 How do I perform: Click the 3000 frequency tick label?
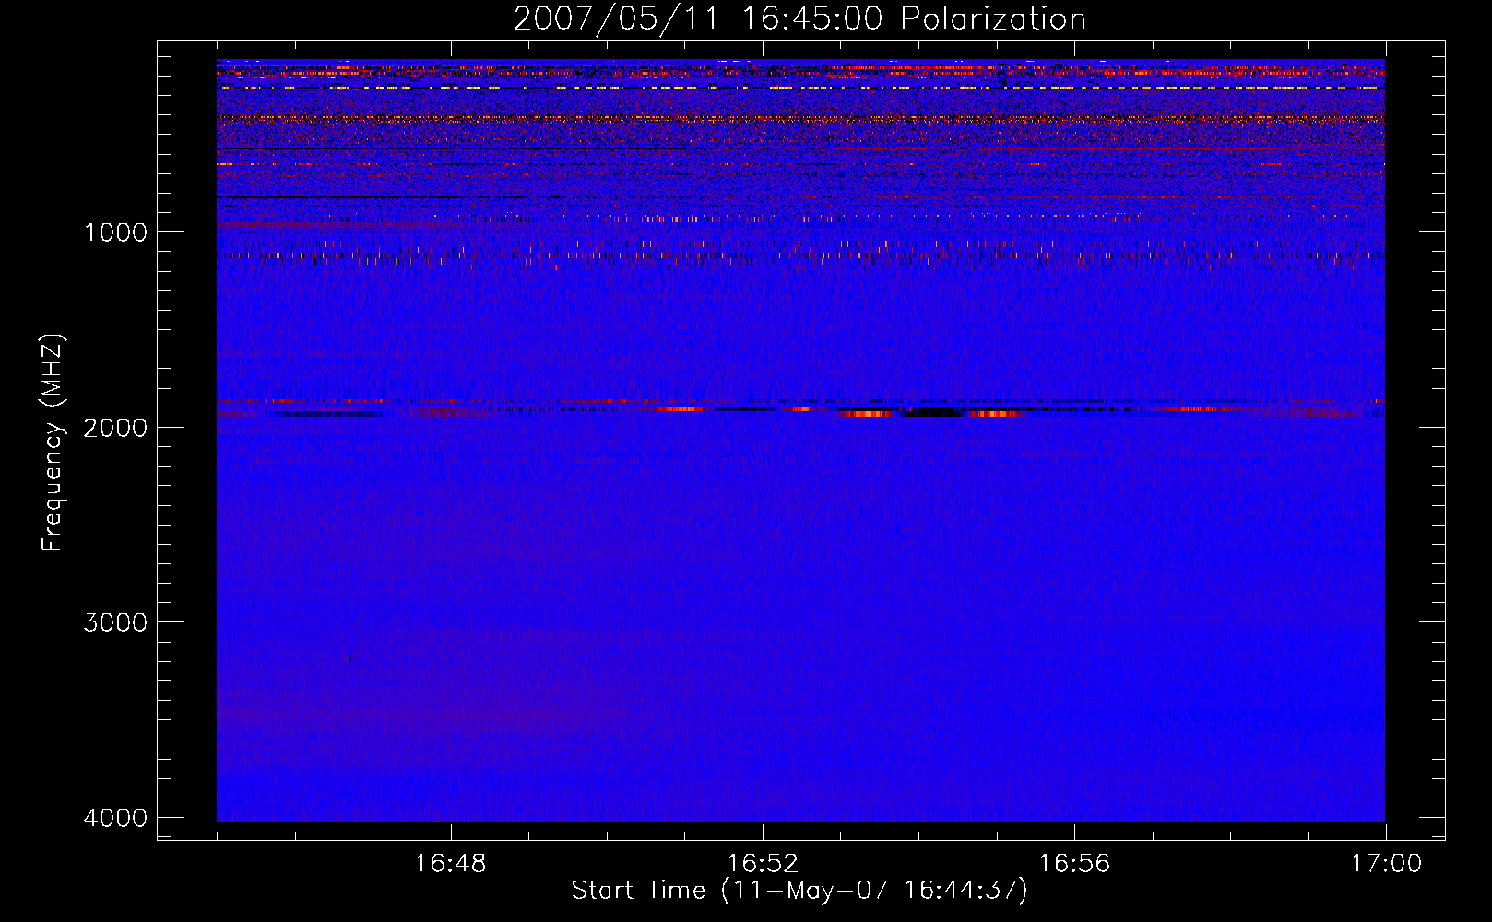pyautogui.click(x=115, y=622)
